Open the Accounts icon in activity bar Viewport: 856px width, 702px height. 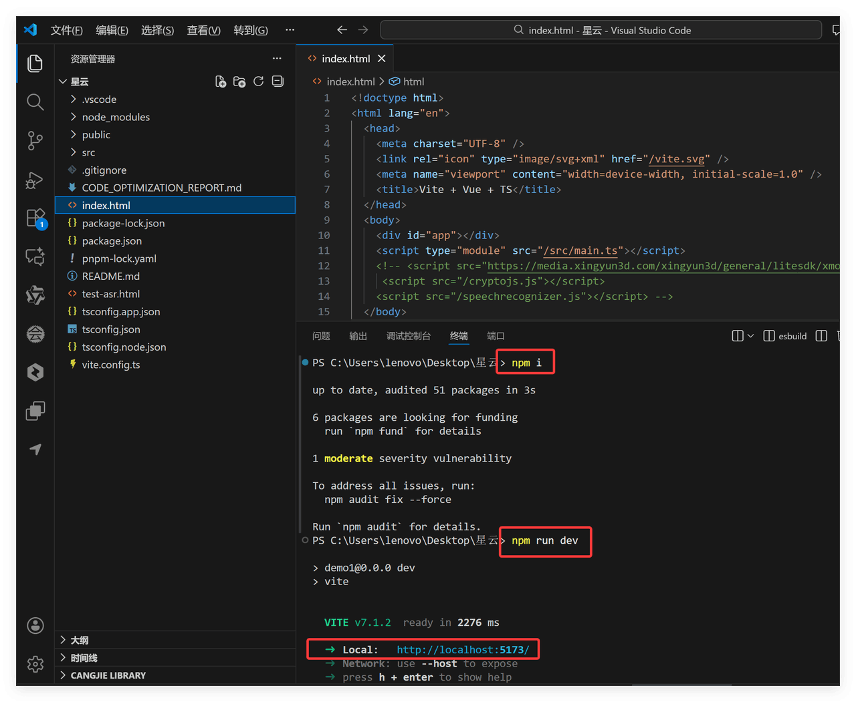[x=35, y=625]
